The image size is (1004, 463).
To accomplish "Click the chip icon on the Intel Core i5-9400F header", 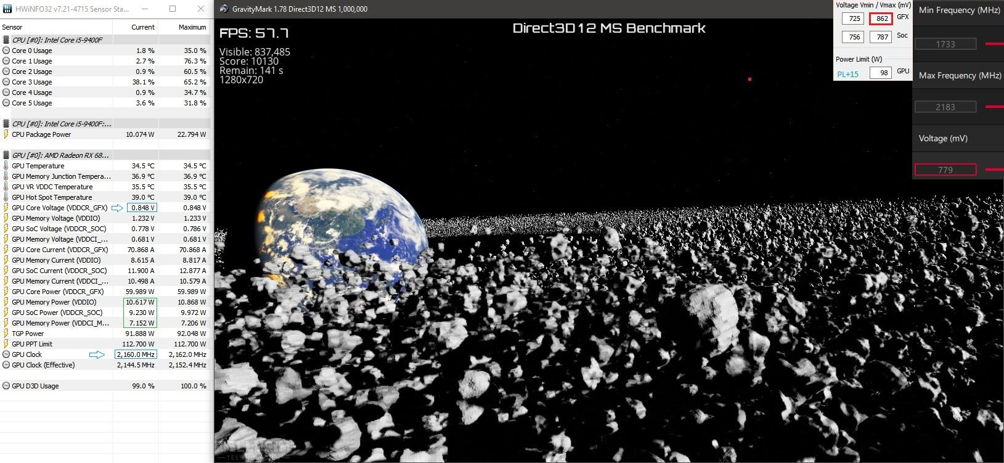I will (6, 40).
